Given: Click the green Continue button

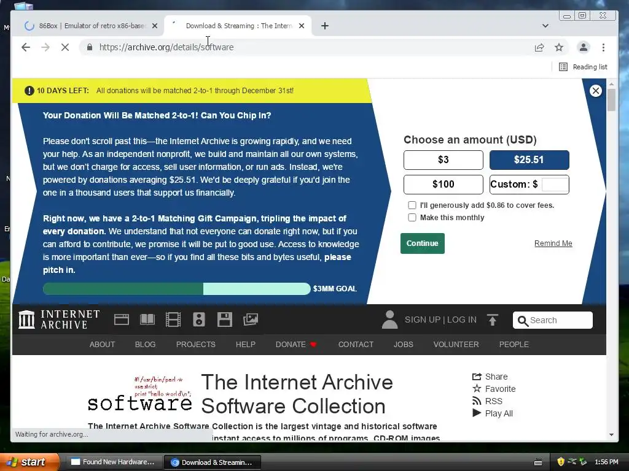Looking at the screenshot, I should 423,243.
